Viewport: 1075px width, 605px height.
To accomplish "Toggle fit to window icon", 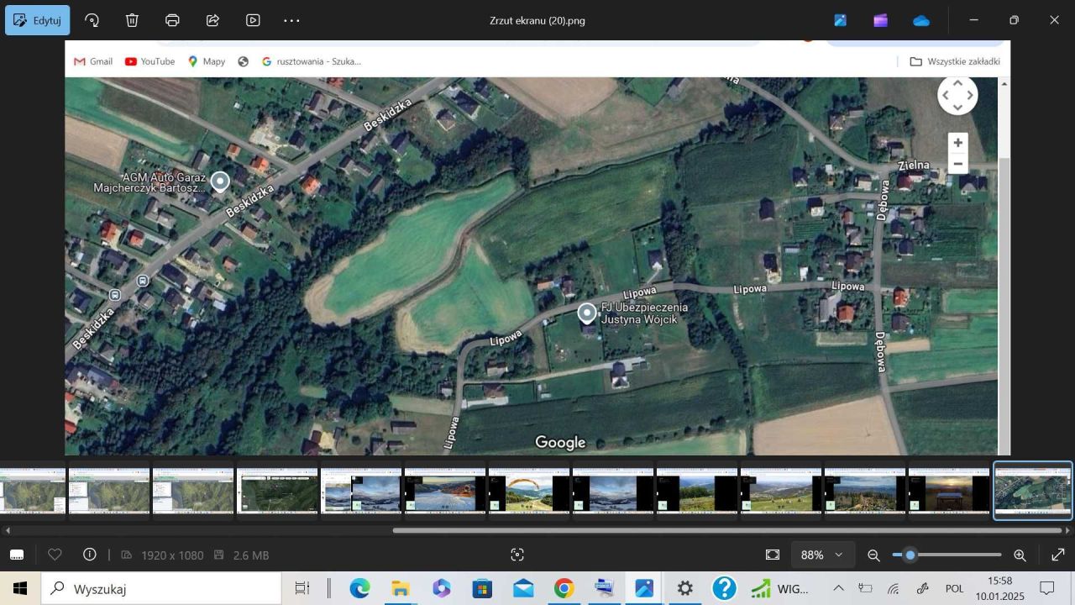I will [x=773, y=555].
